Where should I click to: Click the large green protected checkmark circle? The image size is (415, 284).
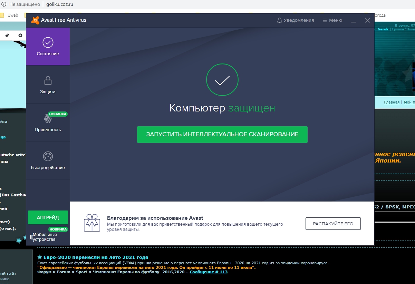click(x=222, y=80)
